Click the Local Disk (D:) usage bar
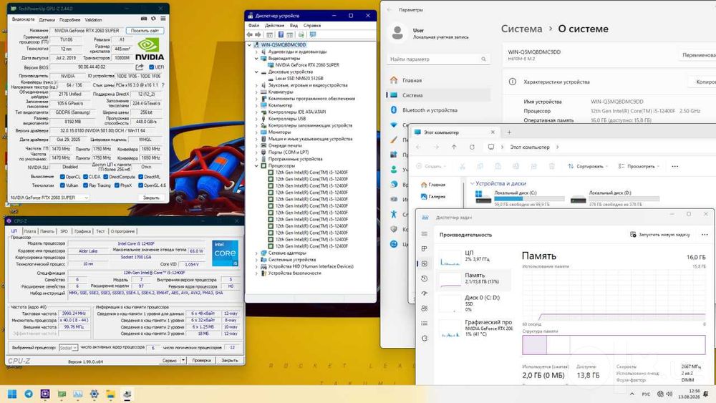 pos(624,198)
